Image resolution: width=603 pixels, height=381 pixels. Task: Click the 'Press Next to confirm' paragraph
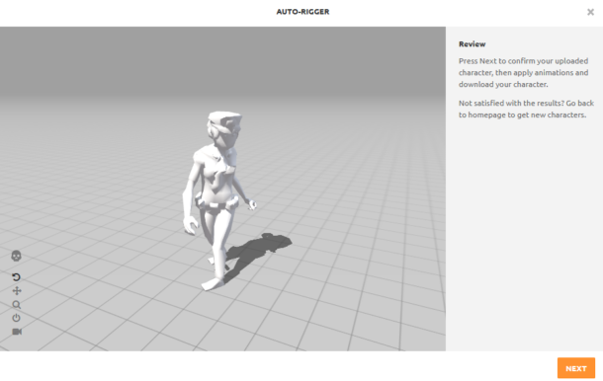pyautogui.click(x=523, y=73)
